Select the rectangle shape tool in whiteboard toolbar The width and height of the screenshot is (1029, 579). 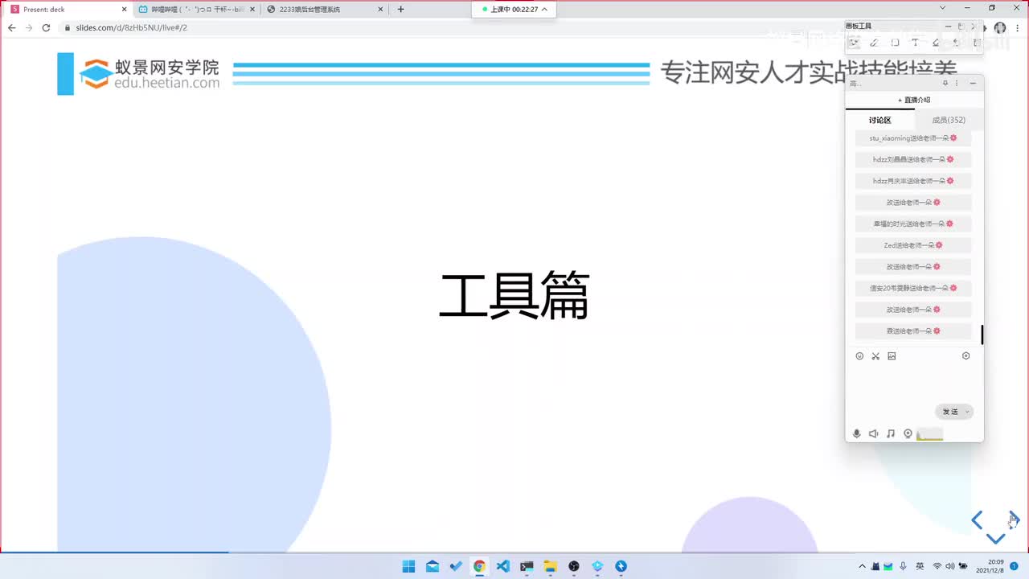895,43
